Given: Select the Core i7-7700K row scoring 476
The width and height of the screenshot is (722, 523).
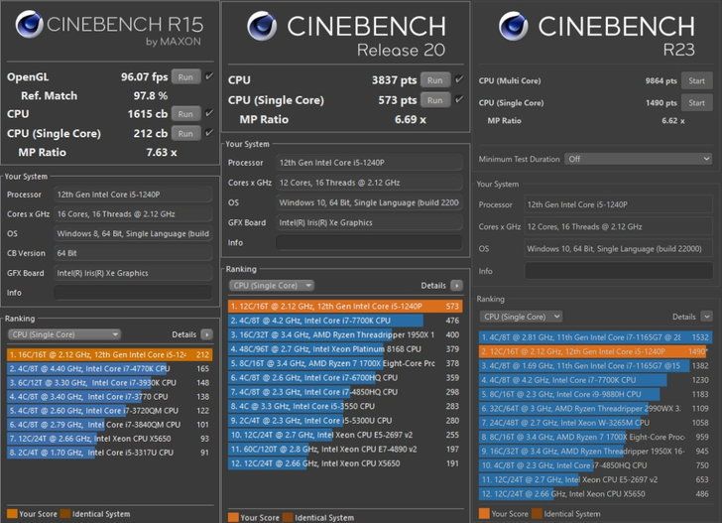Looking at the screenshot, I should click(x=345, y=321).
